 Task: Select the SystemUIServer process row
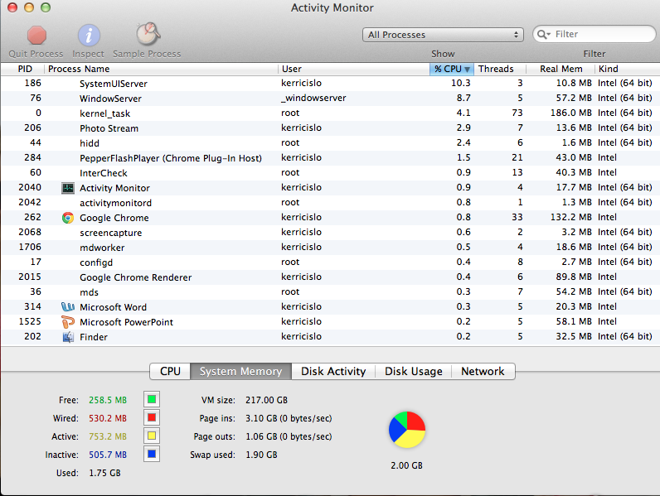(x=330, y=84)
